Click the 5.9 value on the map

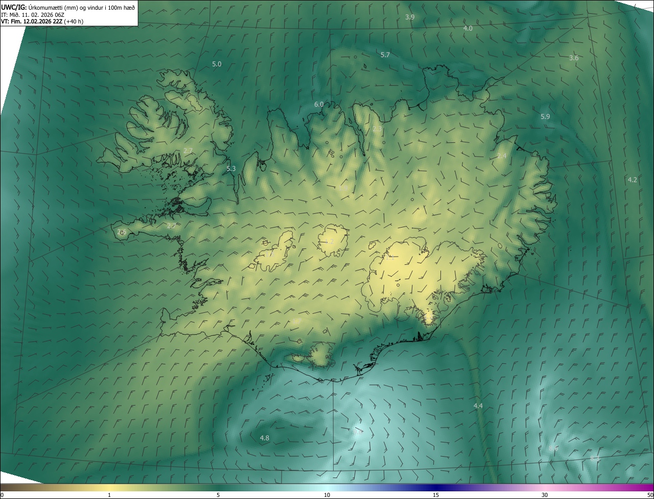(x=545, y=117)
